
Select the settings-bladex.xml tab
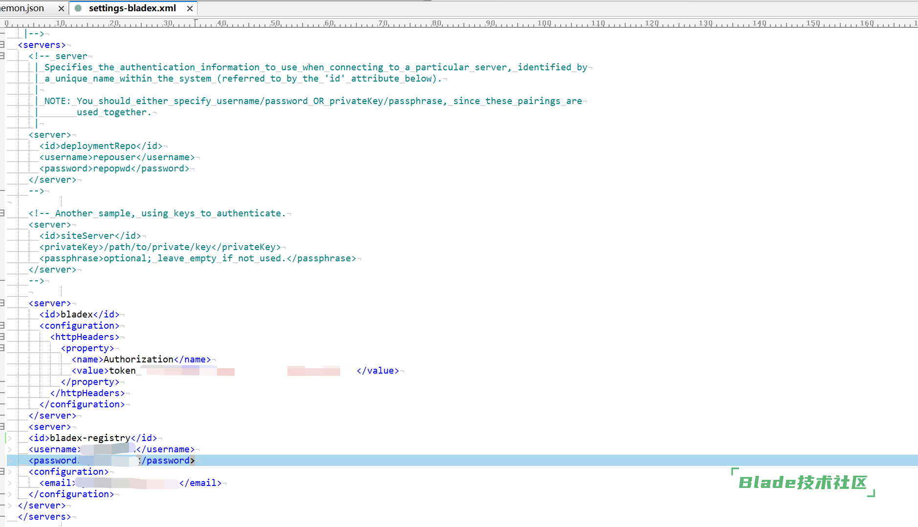[132, 8]
